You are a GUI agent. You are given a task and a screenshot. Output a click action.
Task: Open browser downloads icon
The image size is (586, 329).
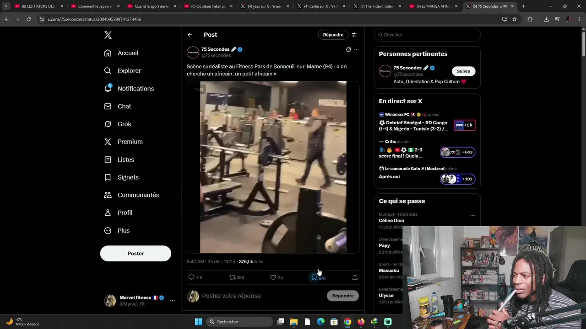pyautogui.click(x=546, y=19)
